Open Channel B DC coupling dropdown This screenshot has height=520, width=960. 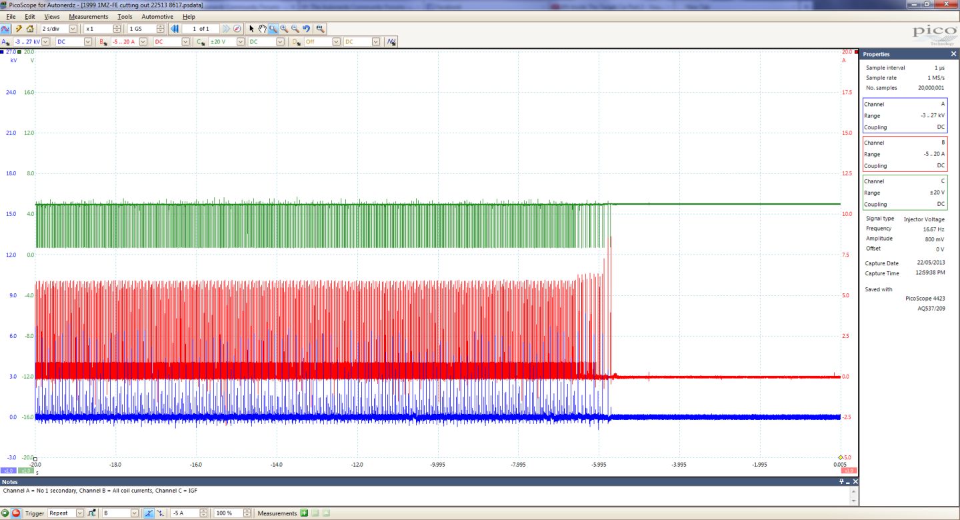(x=185, y=41)
